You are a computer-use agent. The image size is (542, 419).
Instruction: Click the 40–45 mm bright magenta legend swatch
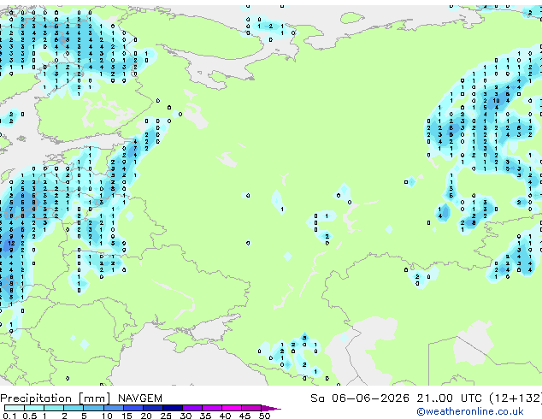pos(232,408)
